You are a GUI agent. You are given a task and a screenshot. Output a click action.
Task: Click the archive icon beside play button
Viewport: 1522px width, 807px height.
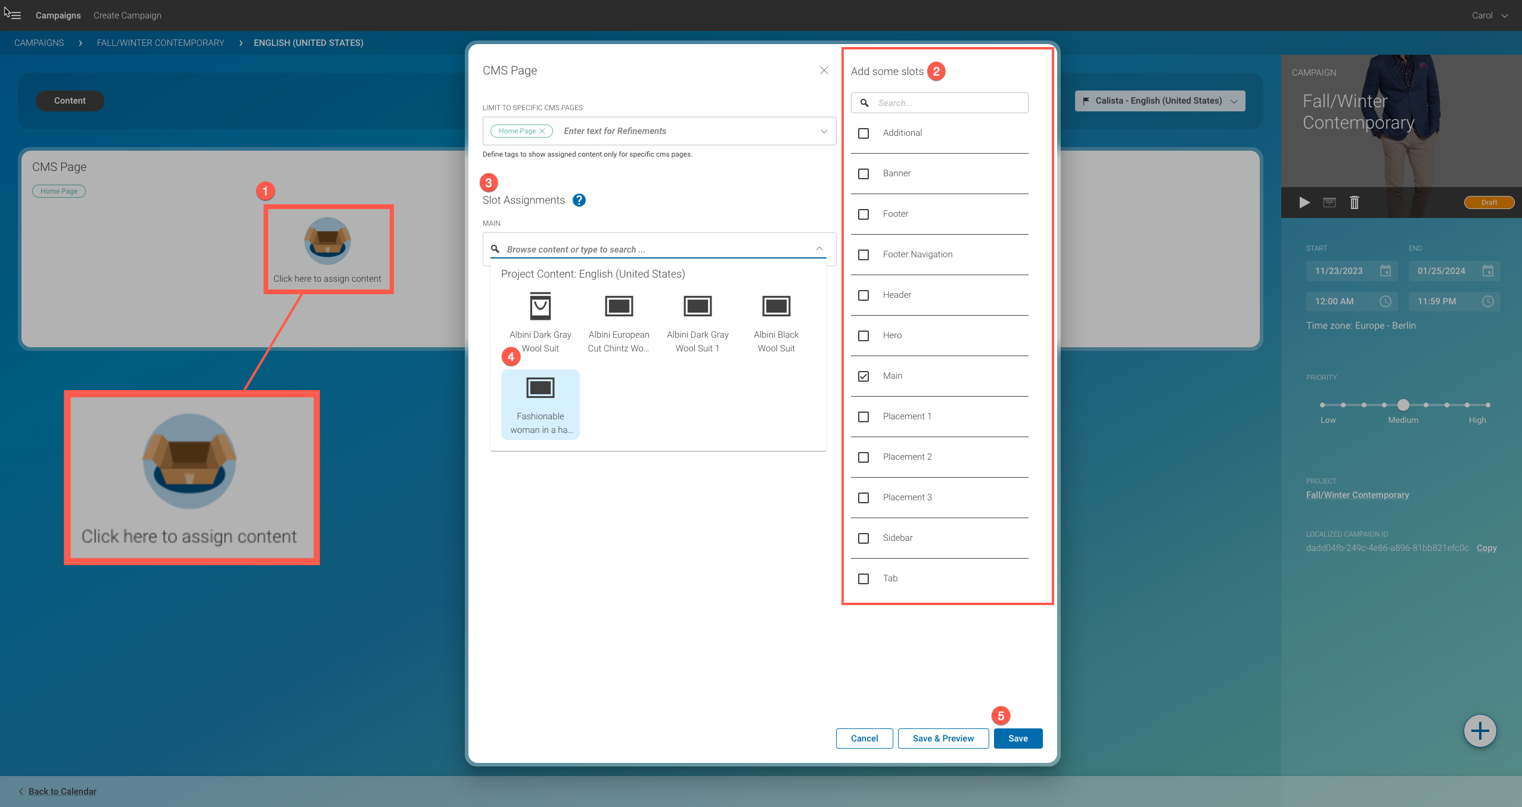[x=1330, y=202]
